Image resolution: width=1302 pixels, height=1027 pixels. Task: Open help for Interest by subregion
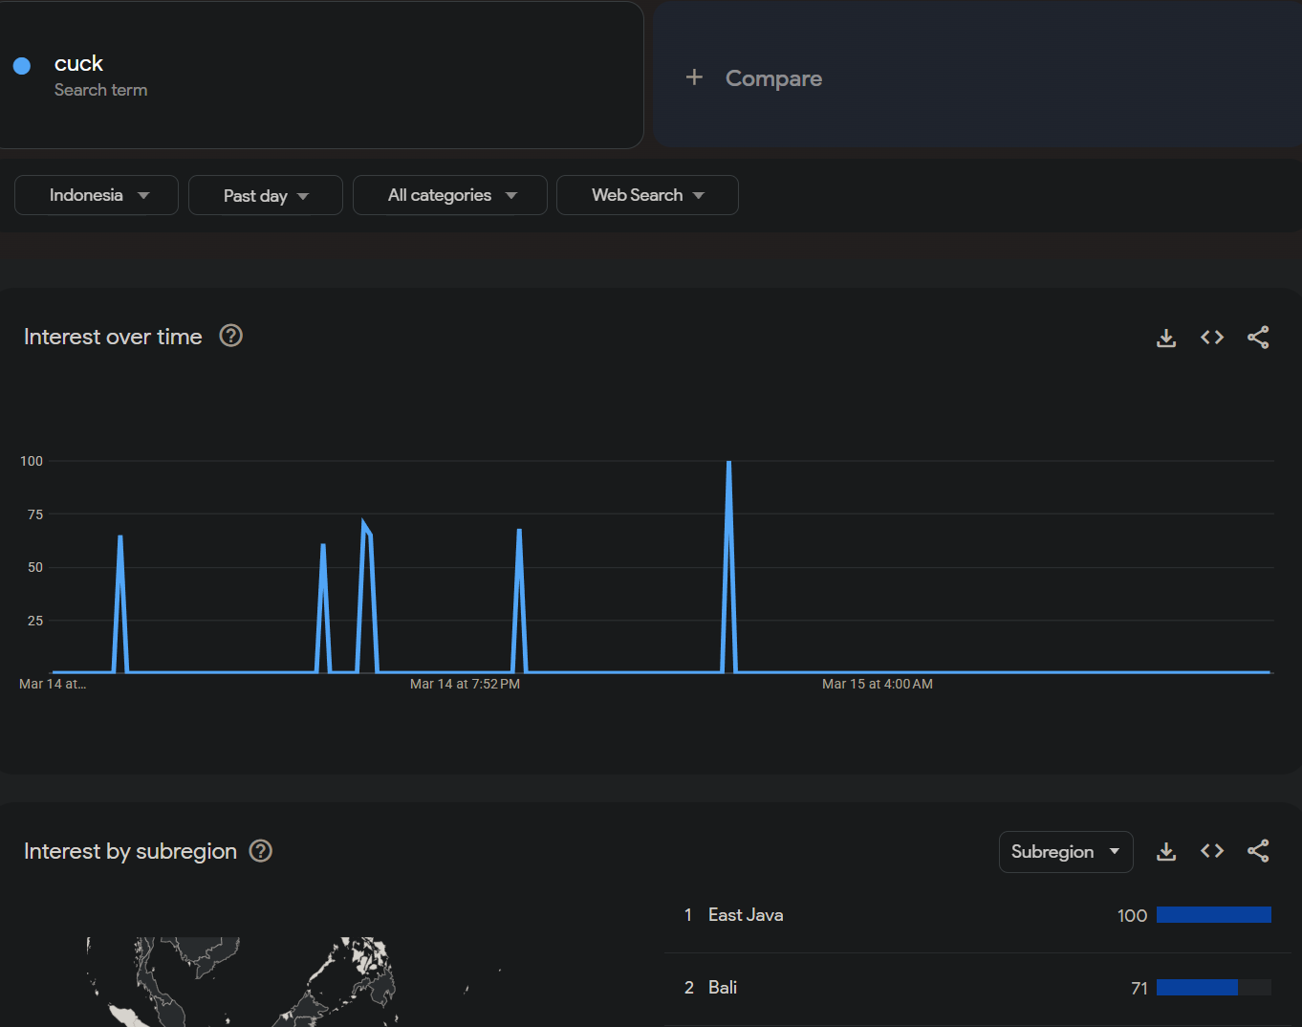261,851
